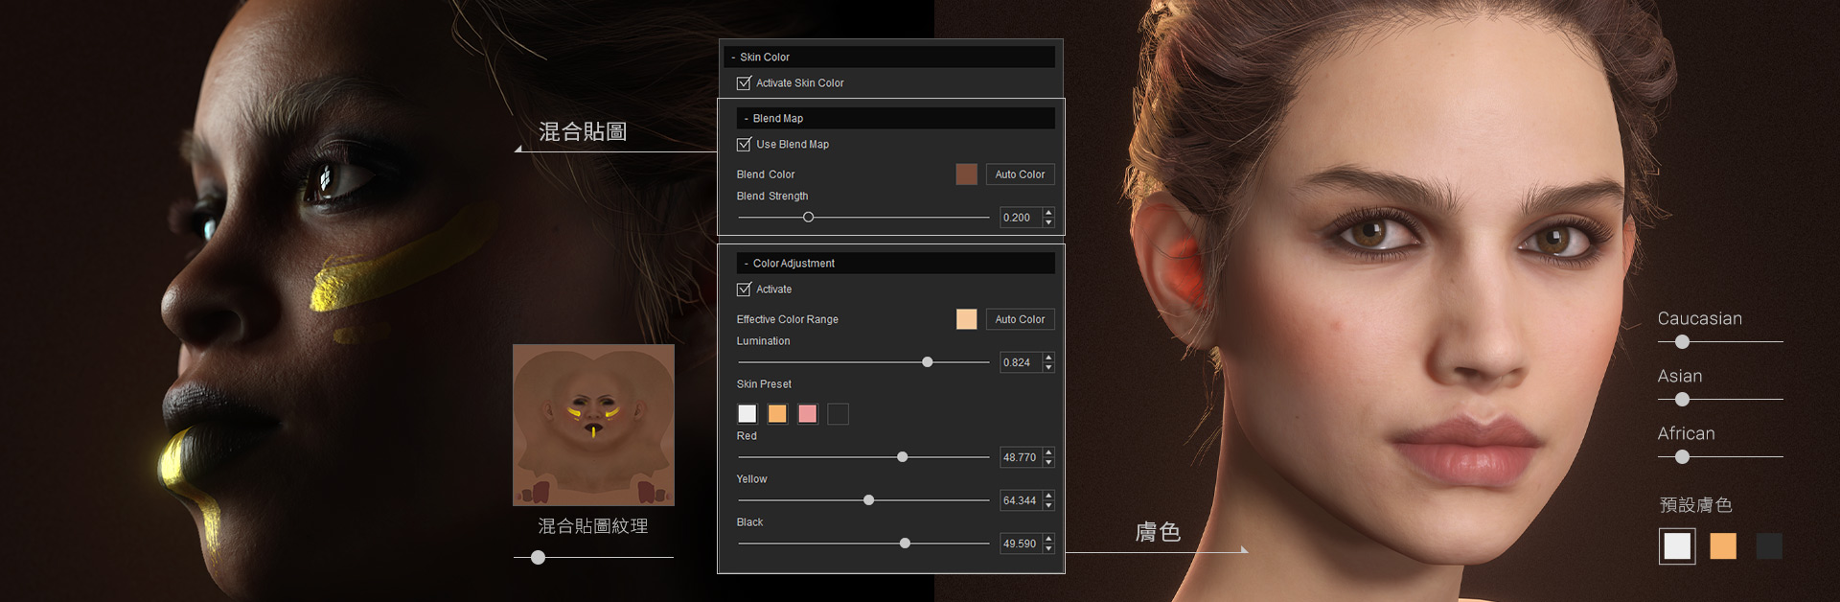
Task: Uncheck the Use Blend Map checkbox
Action: click(x=744, y=145)
